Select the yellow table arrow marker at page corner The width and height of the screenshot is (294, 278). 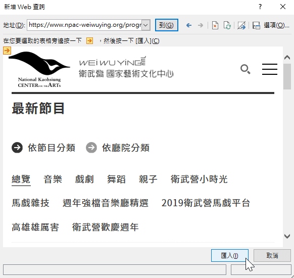pos(7,51)
